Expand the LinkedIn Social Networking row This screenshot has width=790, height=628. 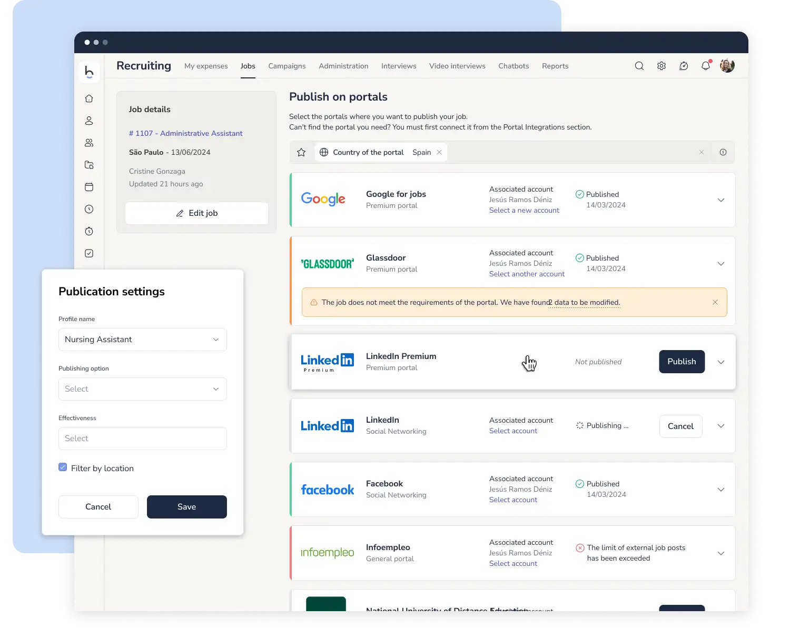[721, 426]
